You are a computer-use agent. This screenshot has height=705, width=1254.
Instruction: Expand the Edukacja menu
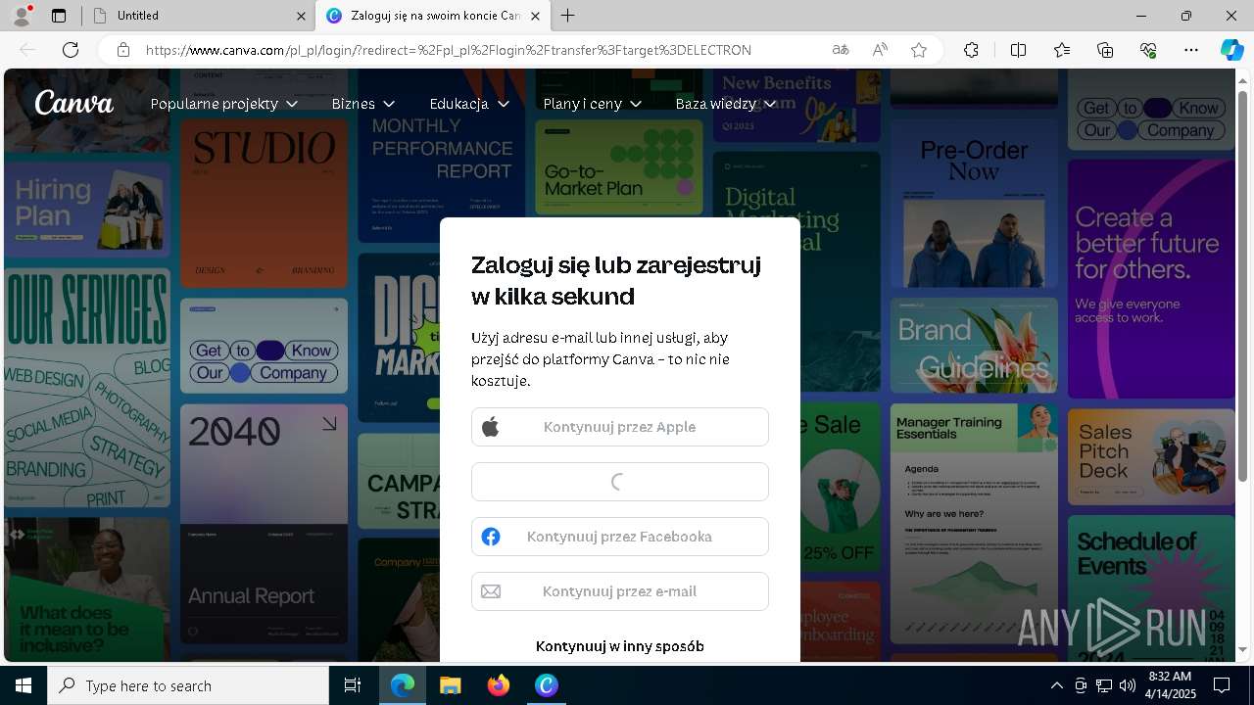(x=469, y=103)
